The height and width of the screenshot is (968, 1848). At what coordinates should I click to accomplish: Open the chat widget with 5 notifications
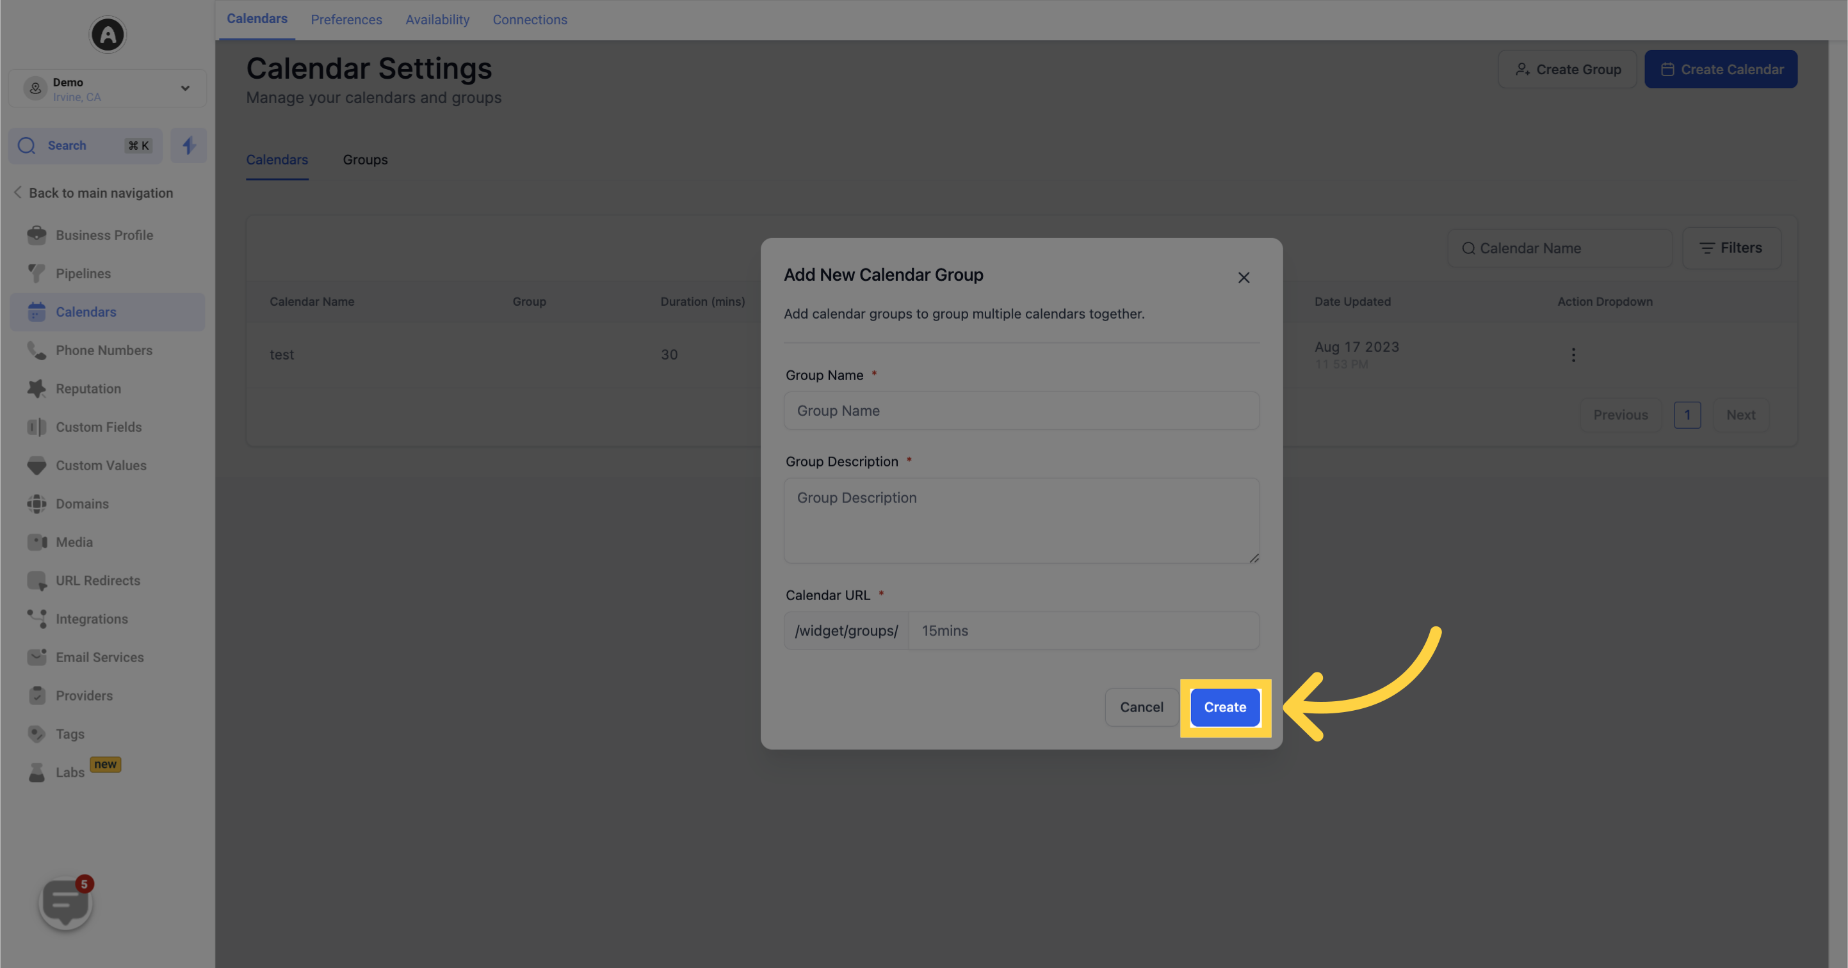pos(65,903)
